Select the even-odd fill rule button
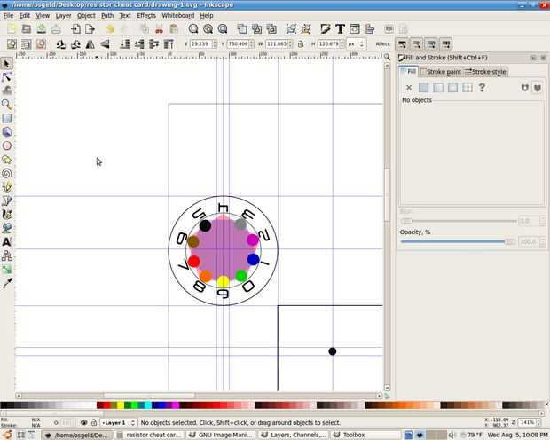This screenshot has height=440, width=550. pos(525,88)
